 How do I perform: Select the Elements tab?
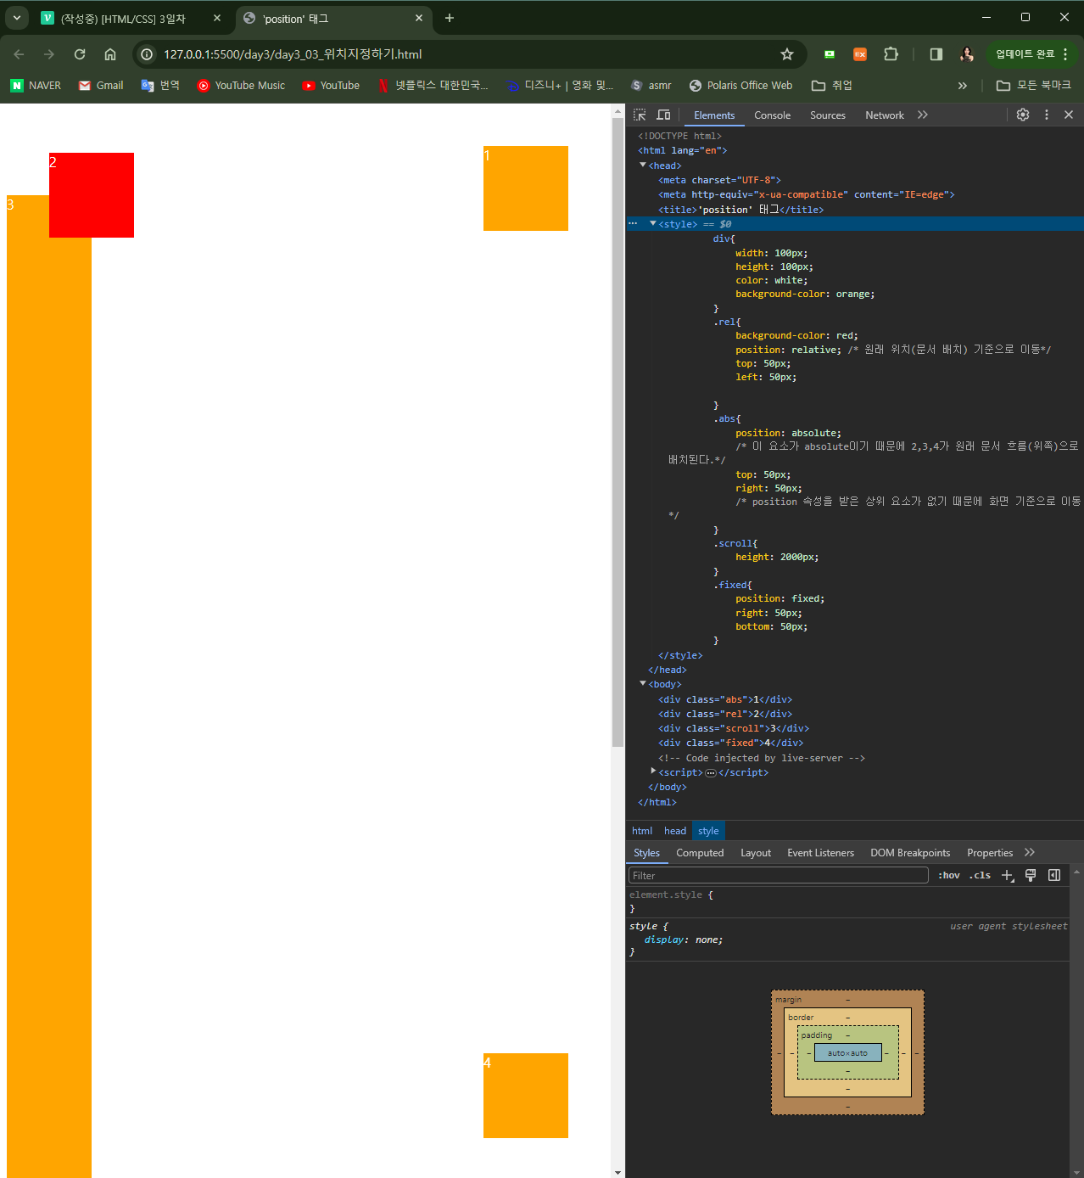tap(714, 115)
